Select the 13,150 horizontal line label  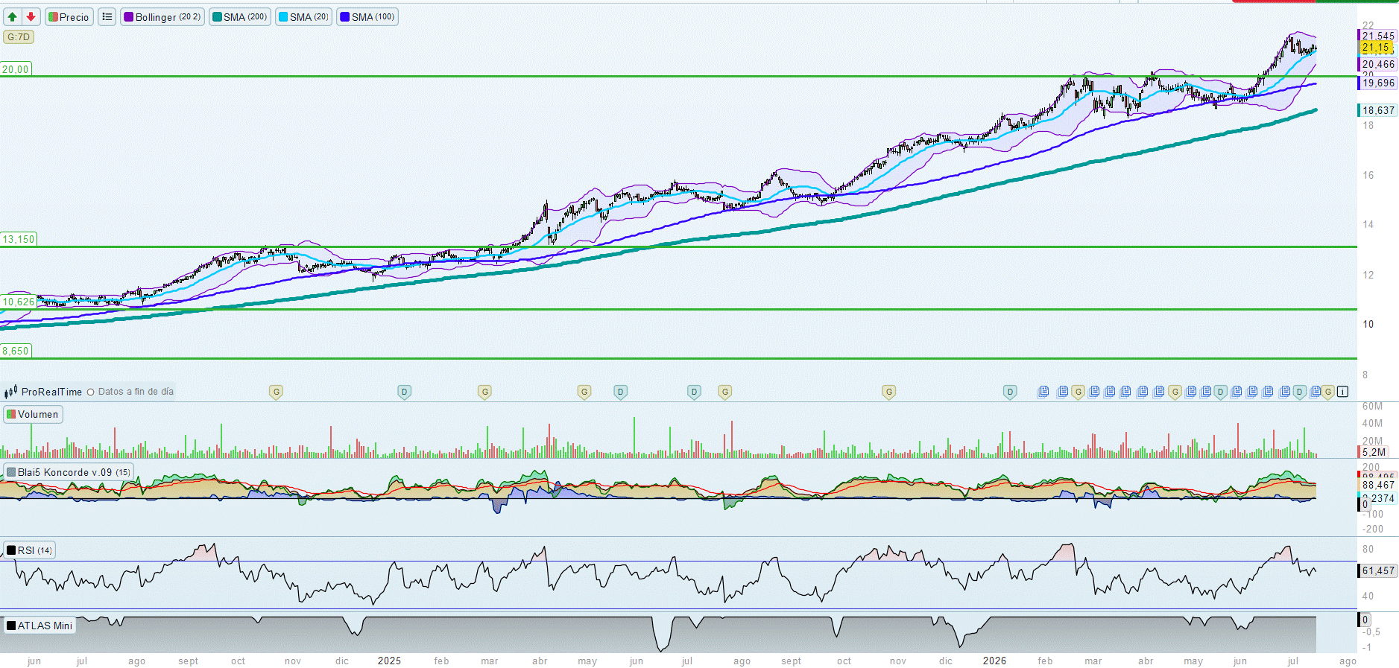(x=19, y=239)
